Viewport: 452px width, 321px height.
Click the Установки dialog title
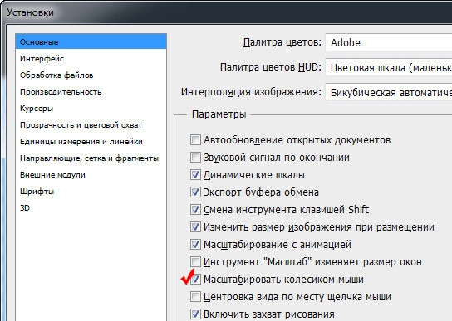[30, 12]
